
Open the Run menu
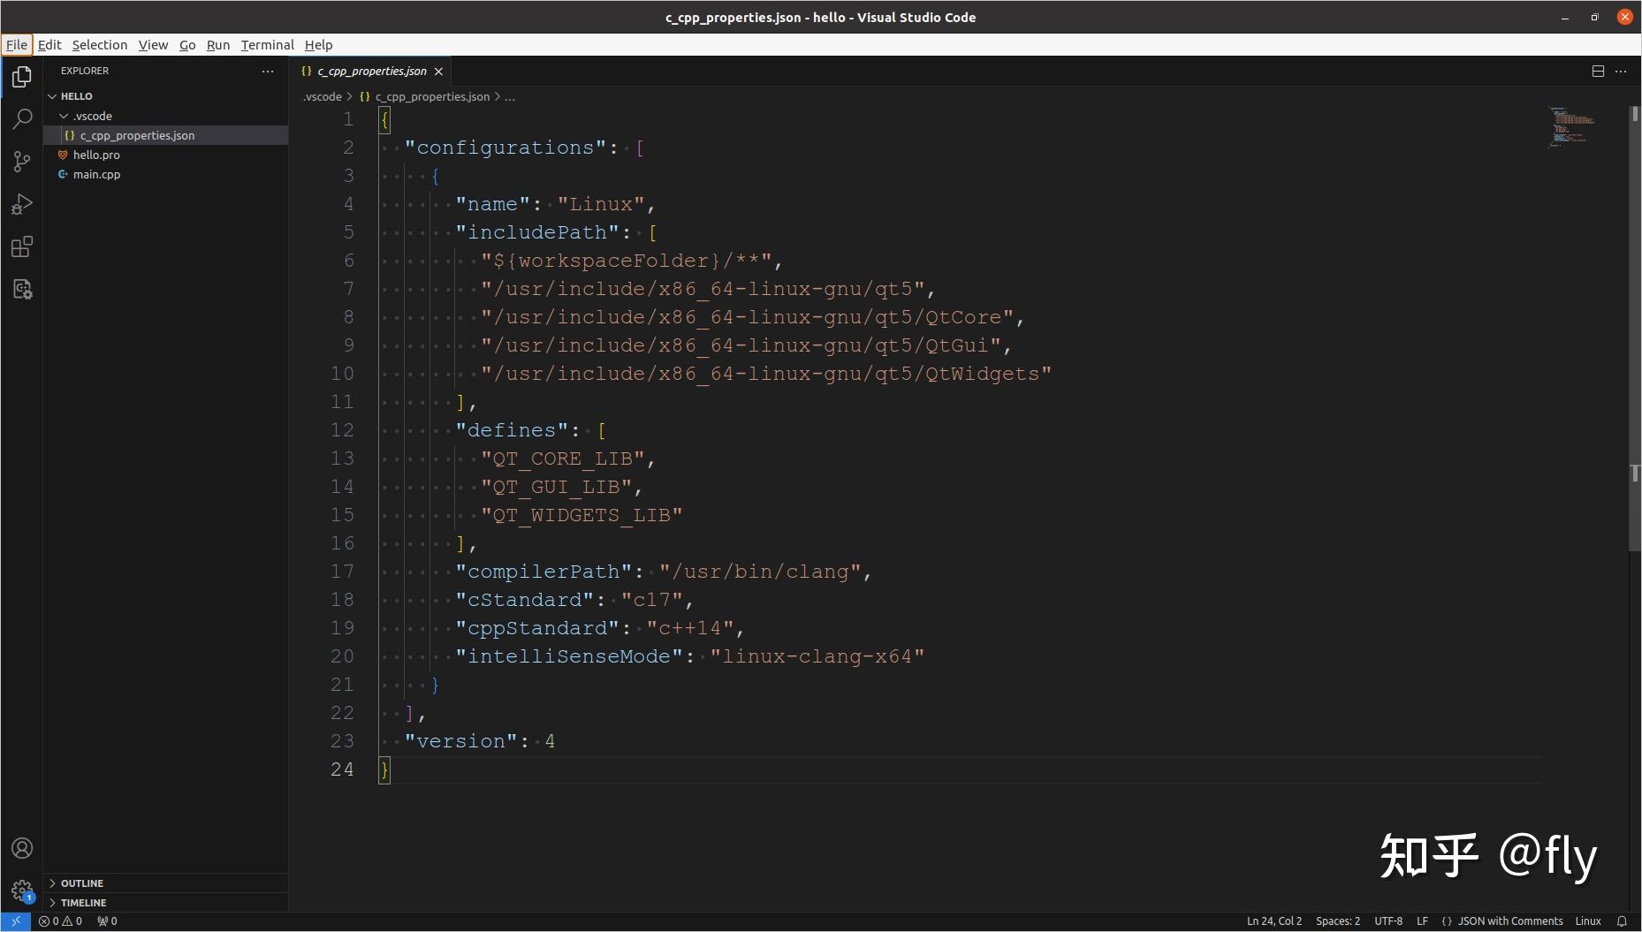[x=218, y=45]
